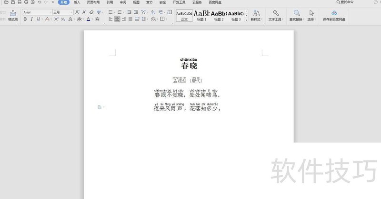Click the Numbered list icon
This screenshot has width=381, height=199.
tap(120, 12)
